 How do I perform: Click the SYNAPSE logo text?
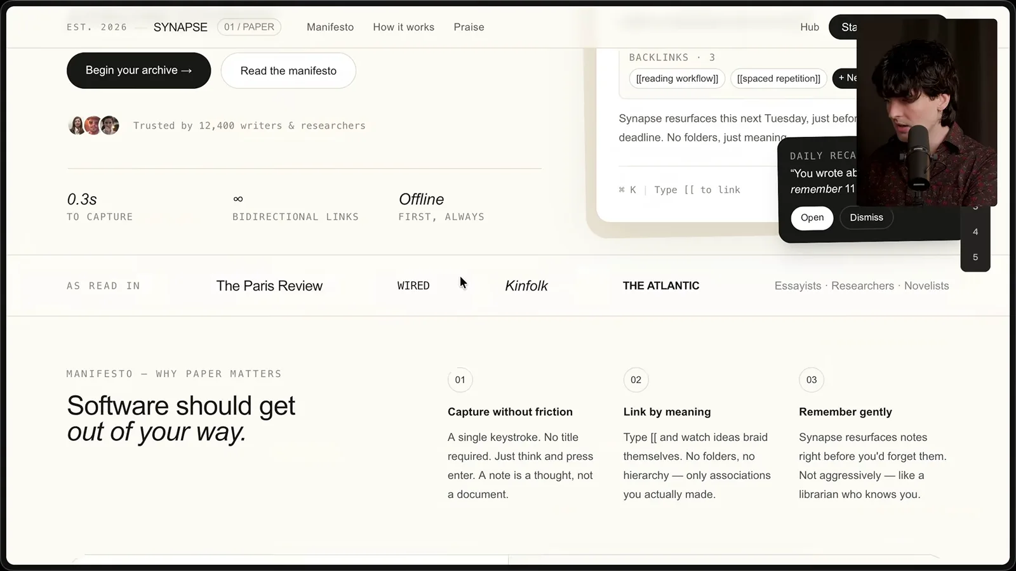[x=180, y=27]
